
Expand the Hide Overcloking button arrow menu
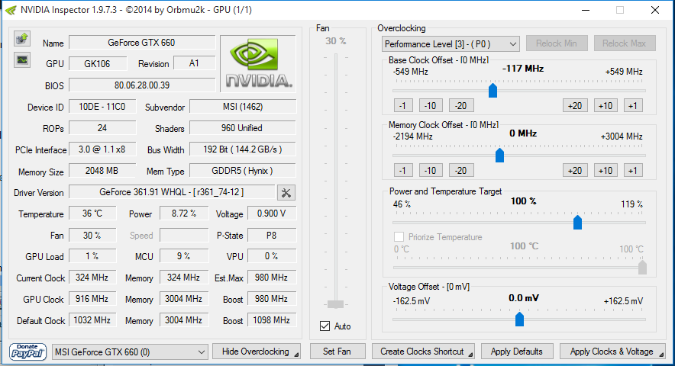[x=296, y=355]
